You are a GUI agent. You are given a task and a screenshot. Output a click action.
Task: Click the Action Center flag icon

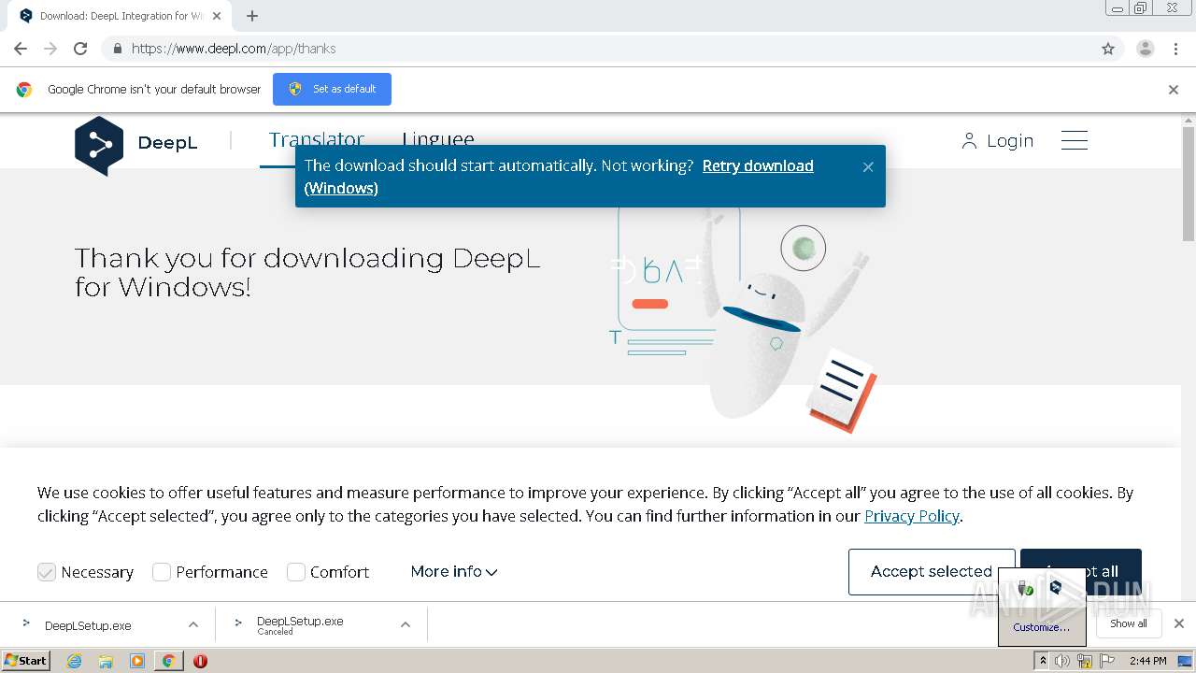click(x=1107, y=661)
